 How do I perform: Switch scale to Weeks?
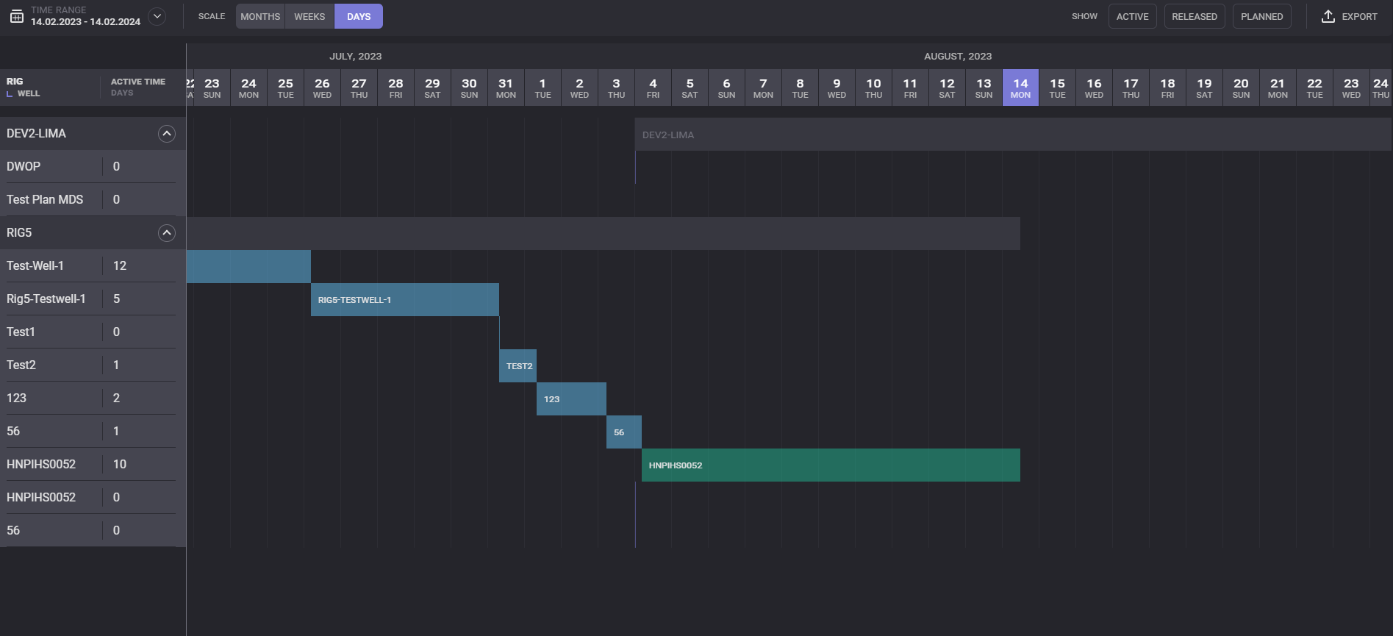point(309,16)
